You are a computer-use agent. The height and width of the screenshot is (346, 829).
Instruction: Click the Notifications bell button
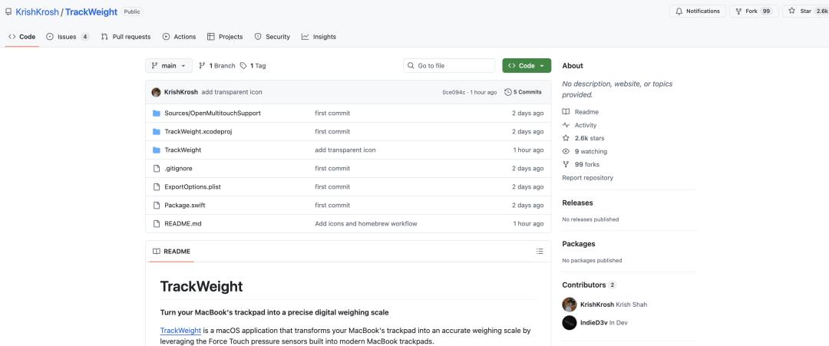pyautogui.click(x=697, y=11)
